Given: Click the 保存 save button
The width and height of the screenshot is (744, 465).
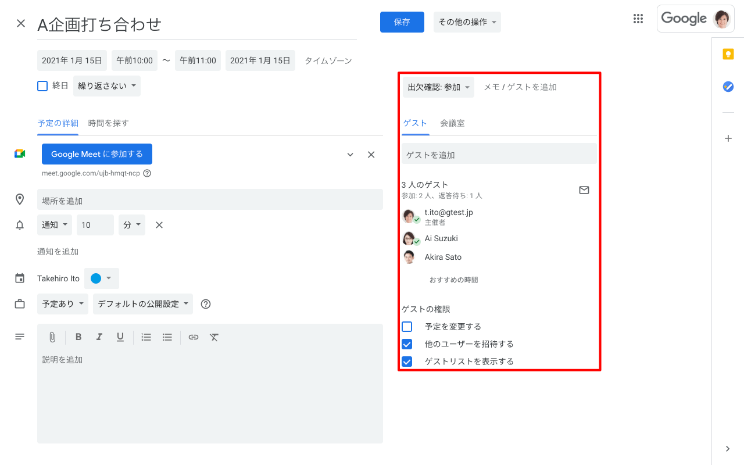Looking at the screenshot, I should tap(402, 22).
